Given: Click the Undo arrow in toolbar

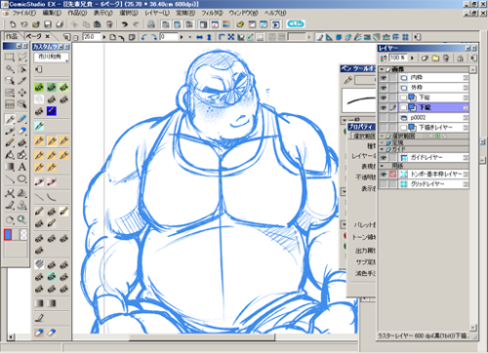Looking at the screenshot, I should pyautogui.click(x=125, y=24).
